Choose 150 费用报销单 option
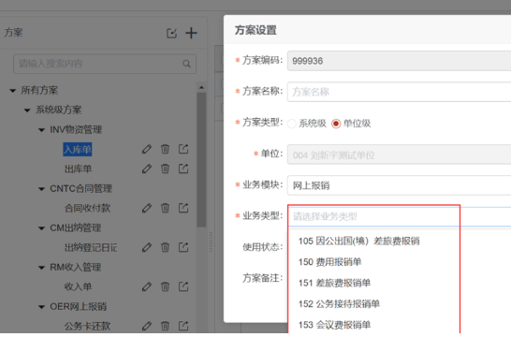 click(x=329, y=262)
